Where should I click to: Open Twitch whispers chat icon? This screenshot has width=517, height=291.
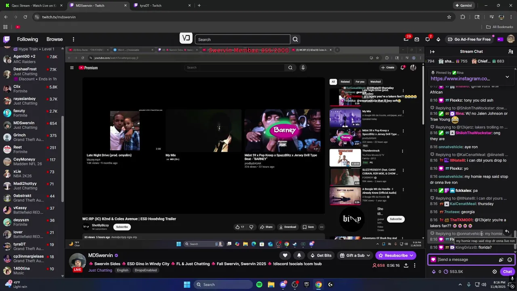point(427,39)
